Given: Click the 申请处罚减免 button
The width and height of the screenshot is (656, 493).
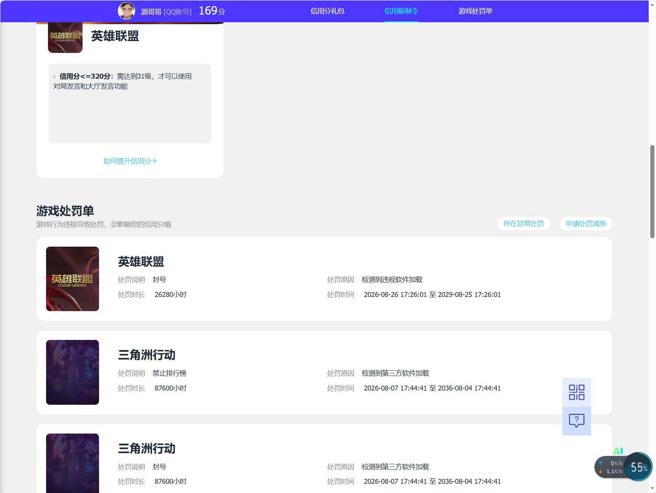Looking at the screenshot, I should coord(586,224).
